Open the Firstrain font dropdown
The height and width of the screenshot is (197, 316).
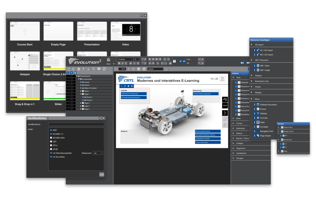125,59
